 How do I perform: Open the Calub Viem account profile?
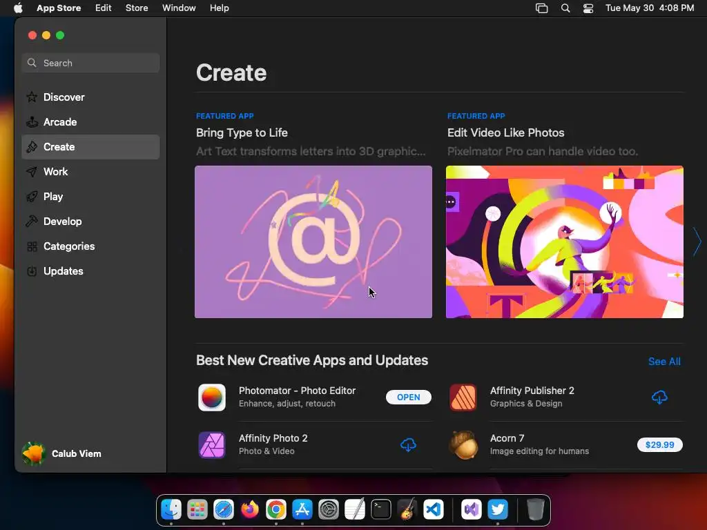(x=61, y=453)
